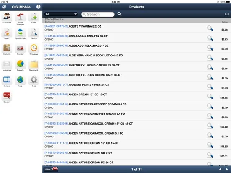Open the Tools gear icon
The height and width of the screenshot is (173, 231).
pos(34,80)
